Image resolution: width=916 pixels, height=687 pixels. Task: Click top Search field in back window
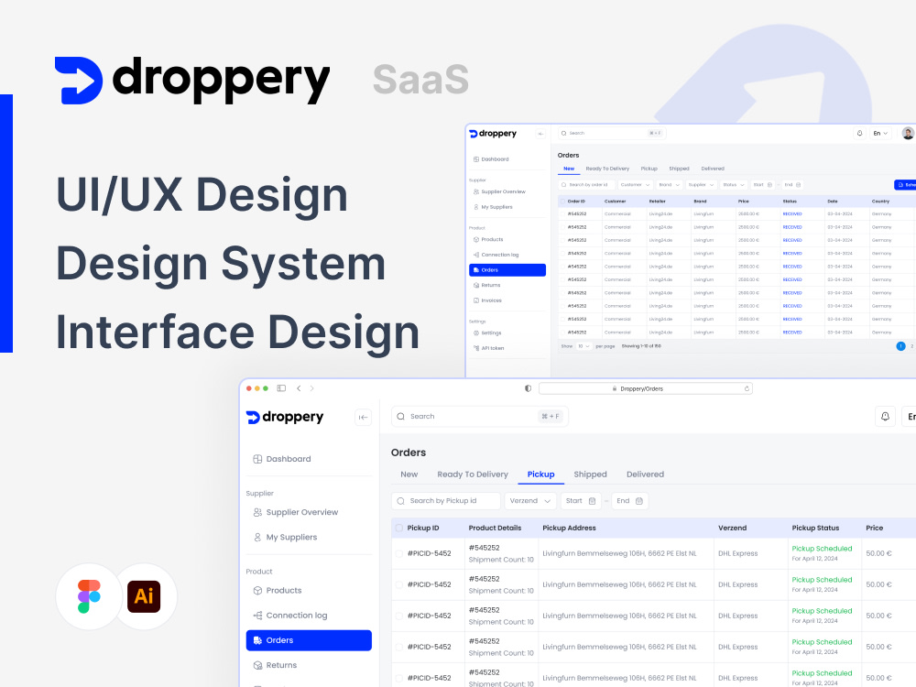point(612,133)
